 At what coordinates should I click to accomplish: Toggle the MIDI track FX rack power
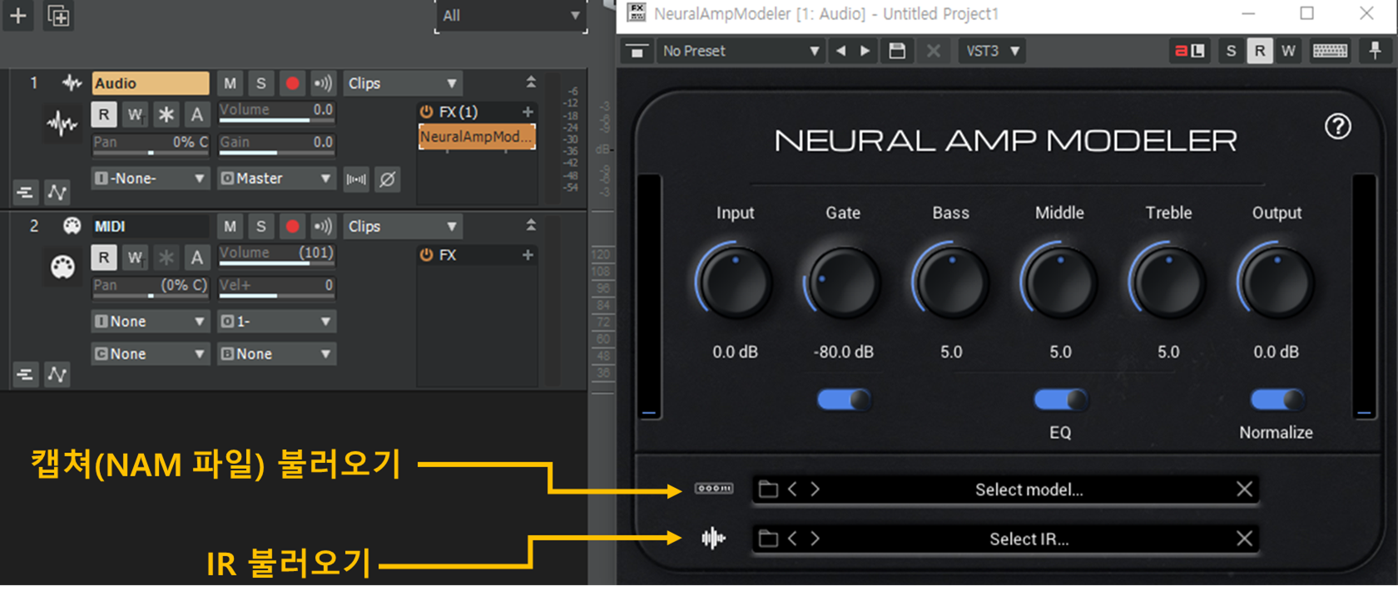click(426, 254)
